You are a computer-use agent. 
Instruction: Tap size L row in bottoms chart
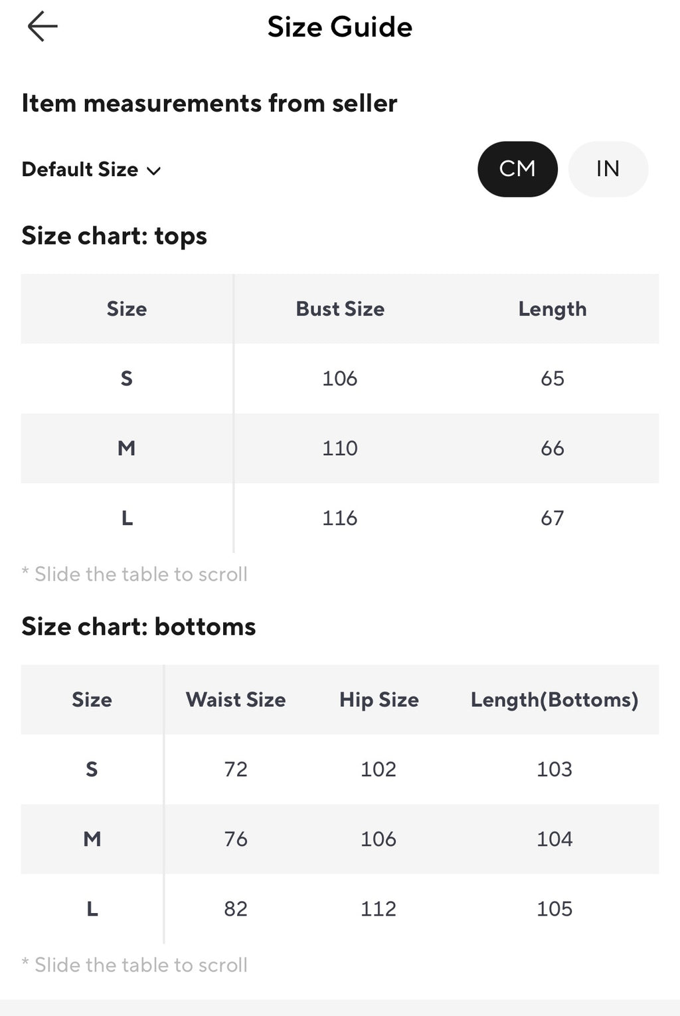tap(340, 909)
